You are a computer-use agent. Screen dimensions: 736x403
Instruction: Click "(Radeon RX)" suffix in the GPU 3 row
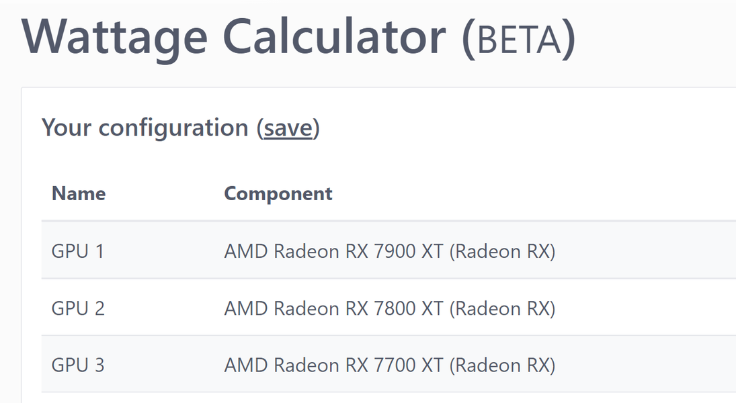502,365
